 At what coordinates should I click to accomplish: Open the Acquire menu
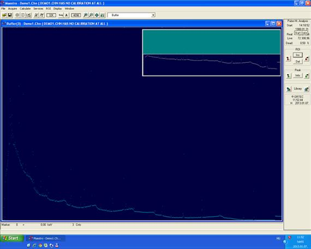(13, 9)
